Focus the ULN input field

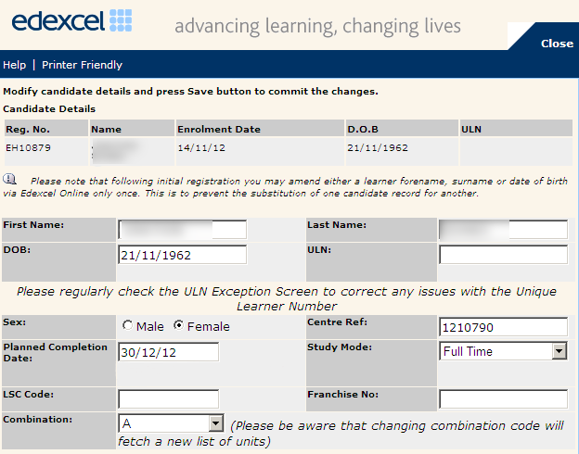coord(502,255)
